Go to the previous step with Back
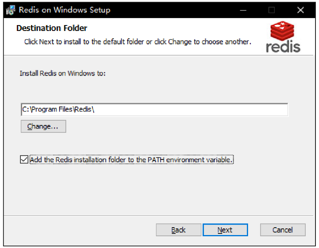The height and width of the screenshot is (248, 319). 178,230
